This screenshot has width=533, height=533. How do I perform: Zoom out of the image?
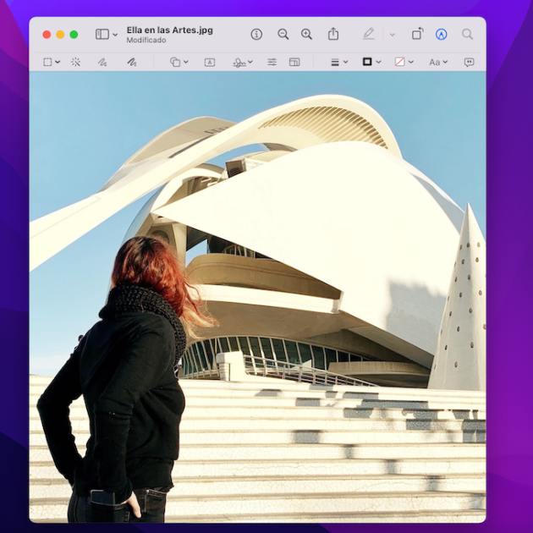coord(283,34)
